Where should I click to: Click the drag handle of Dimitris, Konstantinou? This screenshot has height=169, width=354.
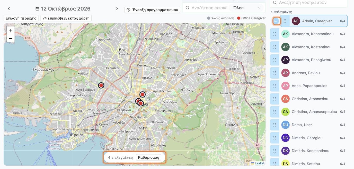(275, 151)
